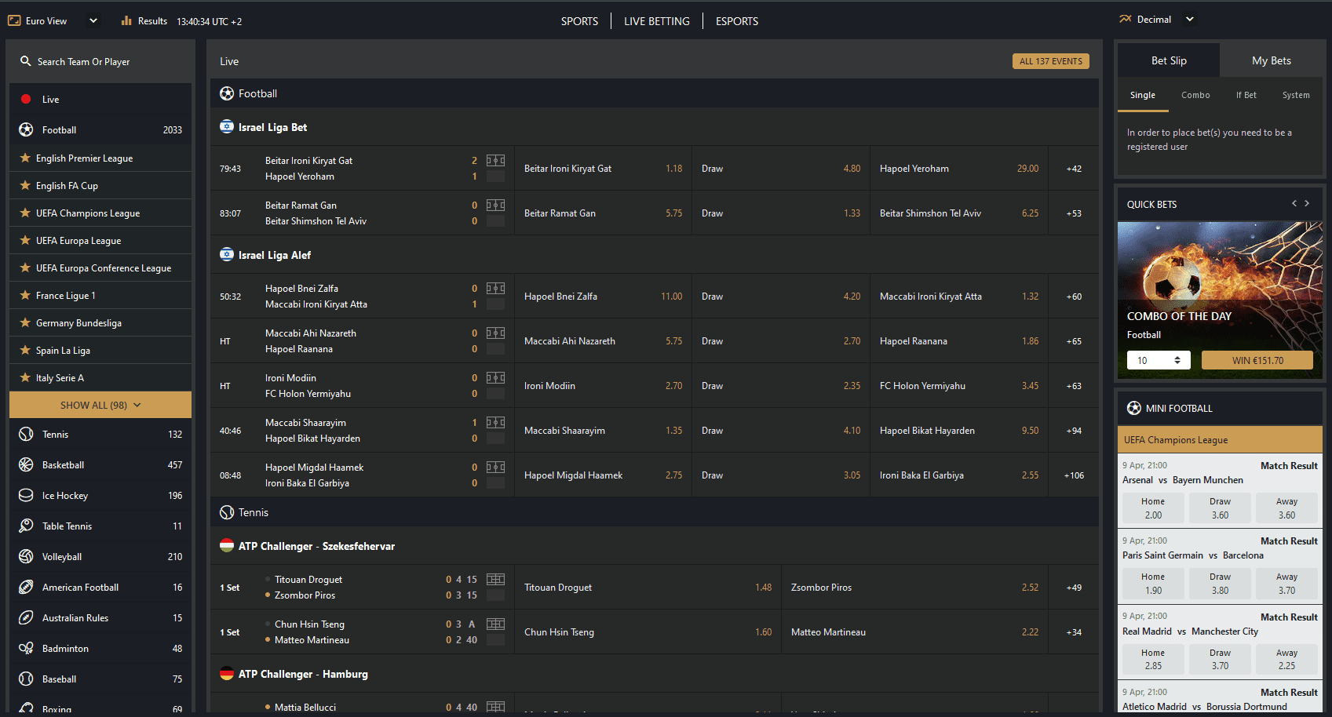Click the Search Team Or Player field

(x=100, y=62)
